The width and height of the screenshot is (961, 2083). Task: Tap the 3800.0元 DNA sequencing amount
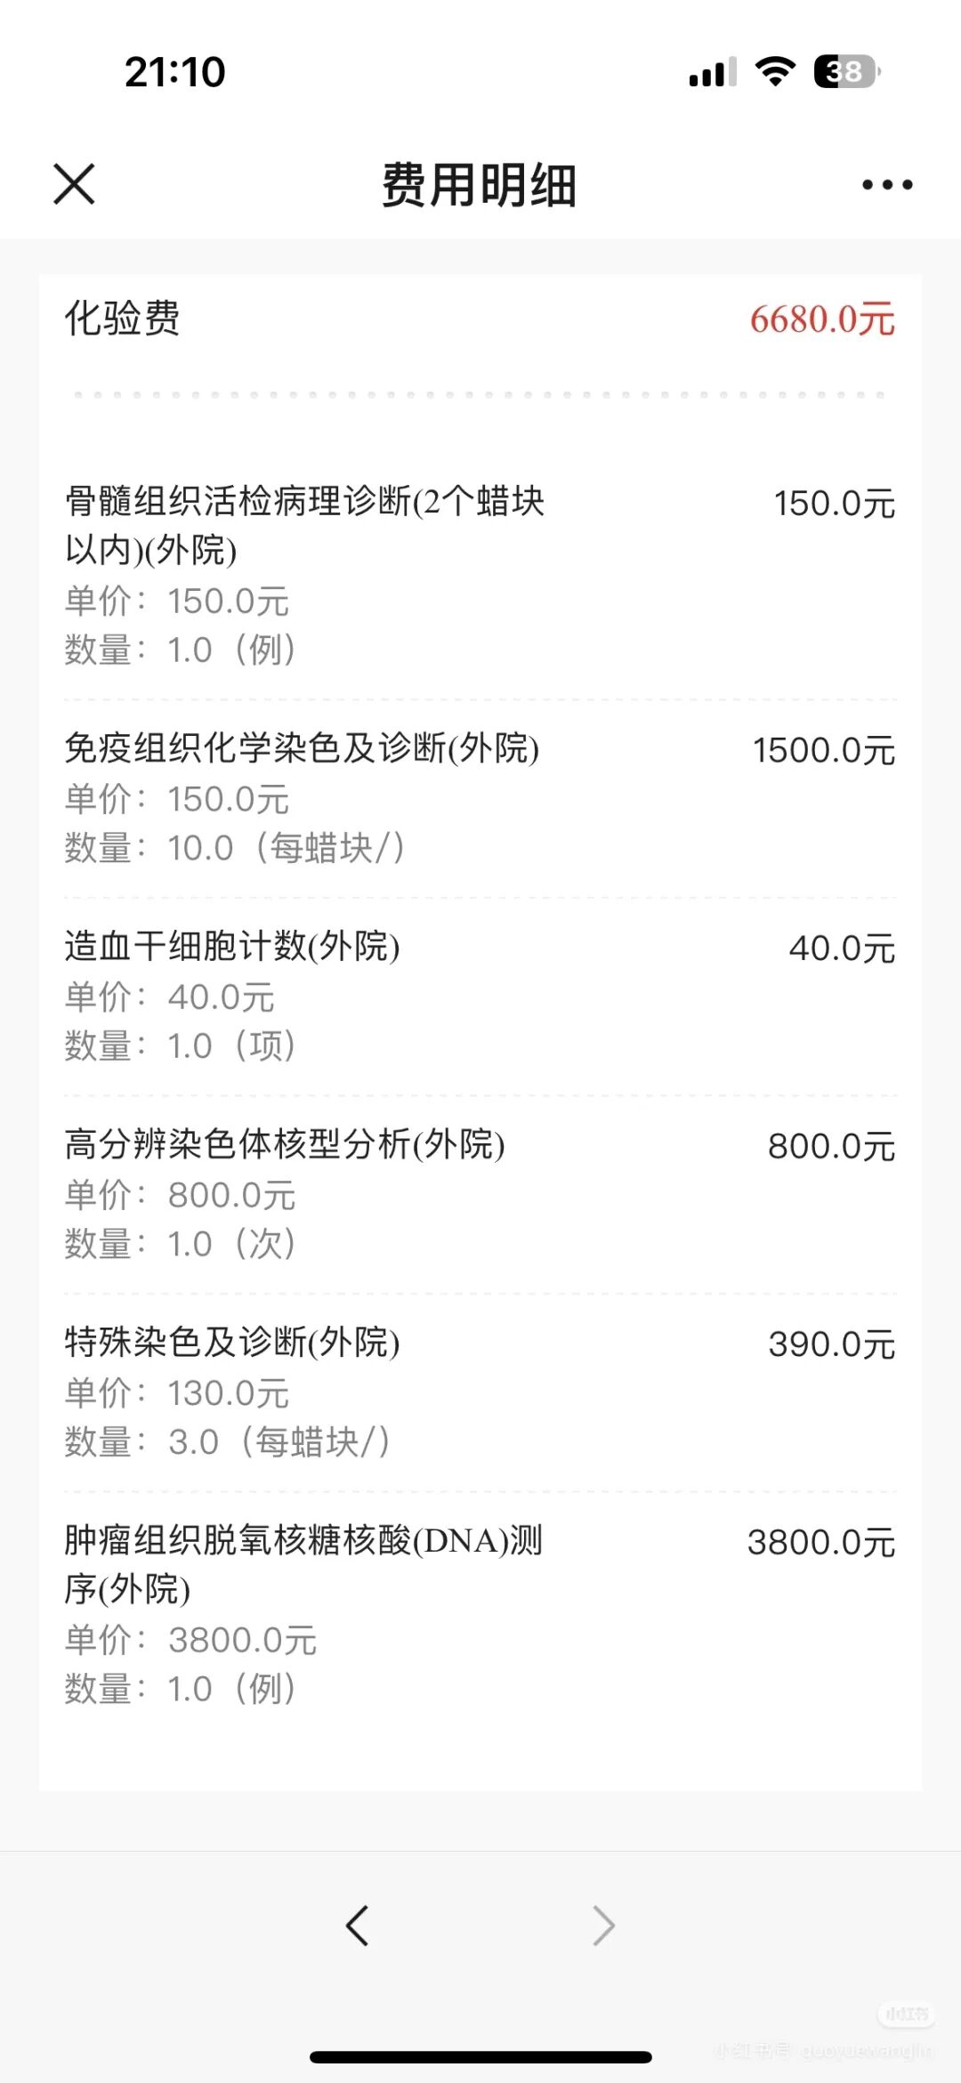[821, 1542]
